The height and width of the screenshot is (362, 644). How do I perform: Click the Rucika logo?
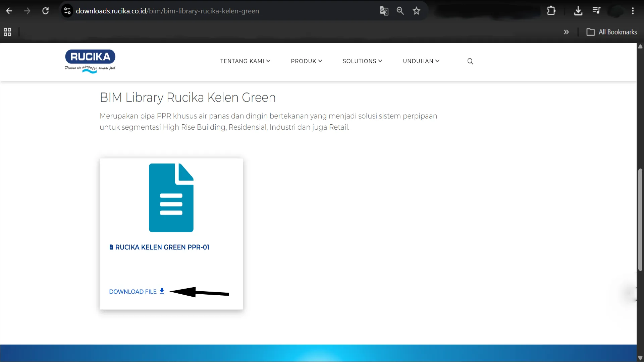pos(90,61)
